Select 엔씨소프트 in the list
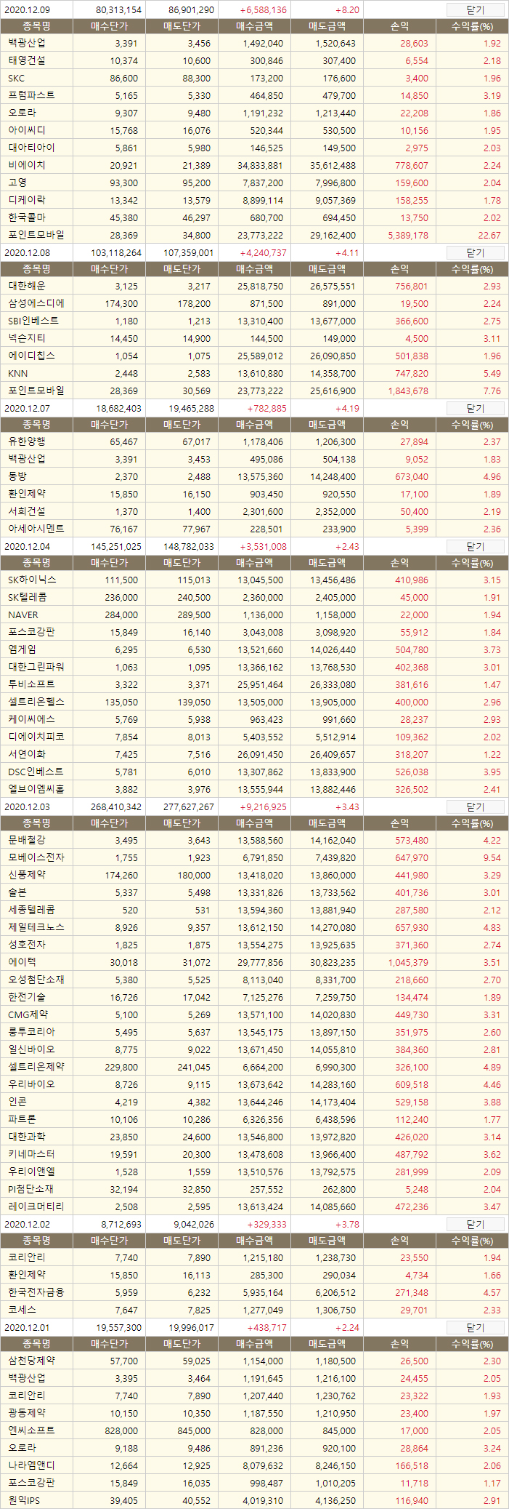Image resolution: width=509 pixels, height=1509 pixels. coord(31,1431)
